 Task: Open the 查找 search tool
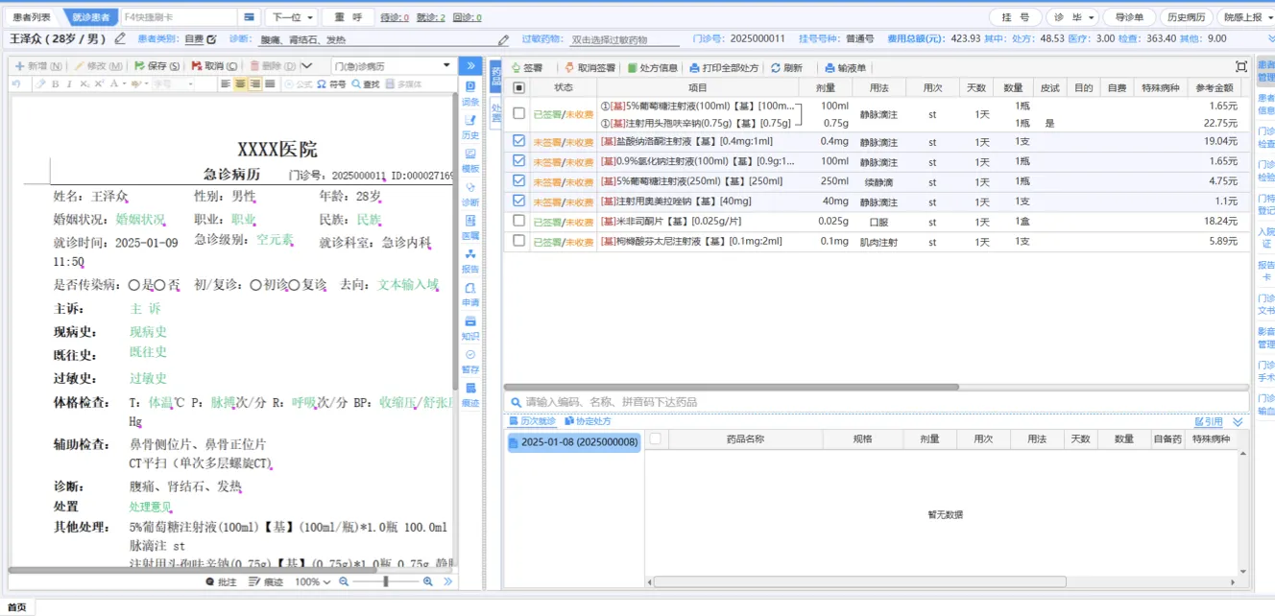(x=366, y=83)
